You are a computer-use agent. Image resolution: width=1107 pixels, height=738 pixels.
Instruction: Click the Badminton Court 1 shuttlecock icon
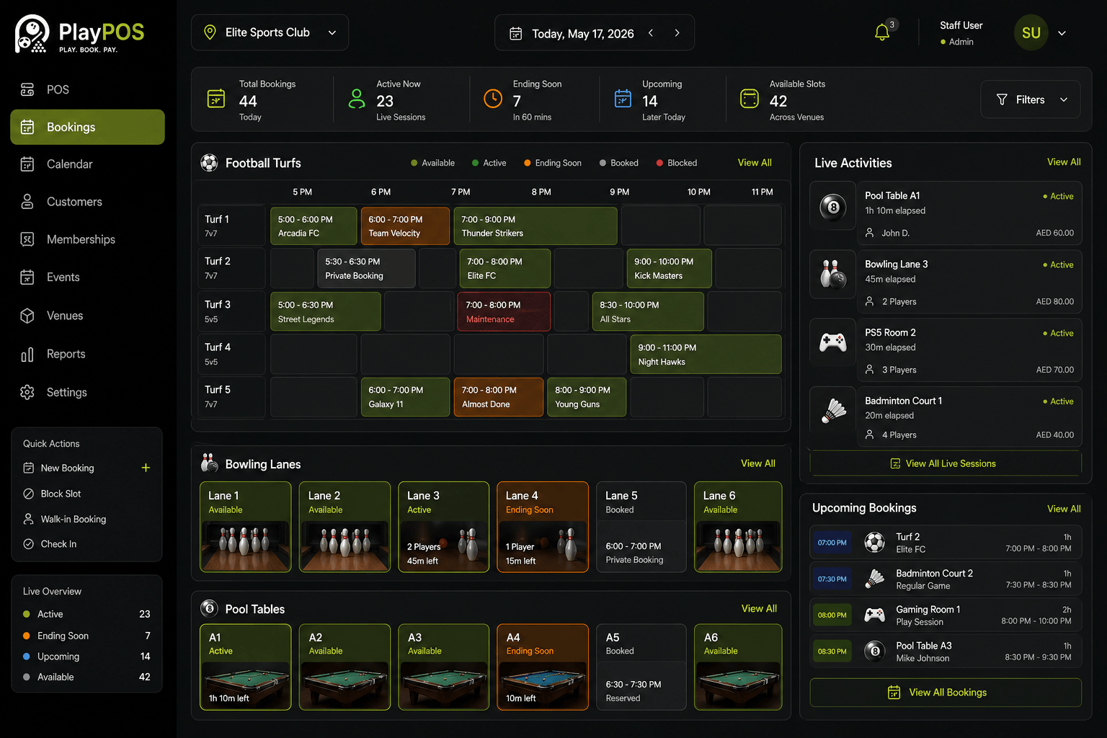pos(833,411)
